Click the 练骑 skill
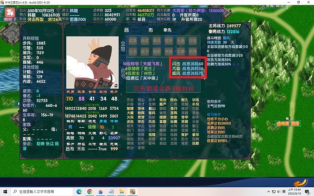This screenshot has height=196, width=314. 152,135
